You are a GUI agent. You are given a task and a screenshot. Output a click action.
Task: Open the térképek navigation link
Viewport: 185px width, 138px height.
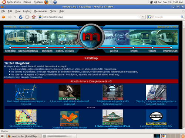click(x=47, y=51)
